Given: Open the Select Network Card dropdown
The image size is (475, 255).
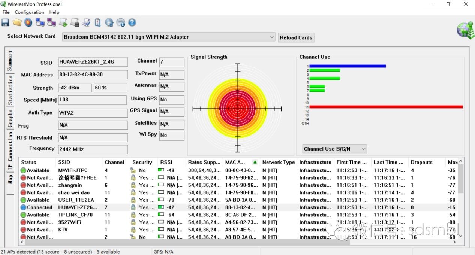Looking at the screenshot, I should pos(272,37).
